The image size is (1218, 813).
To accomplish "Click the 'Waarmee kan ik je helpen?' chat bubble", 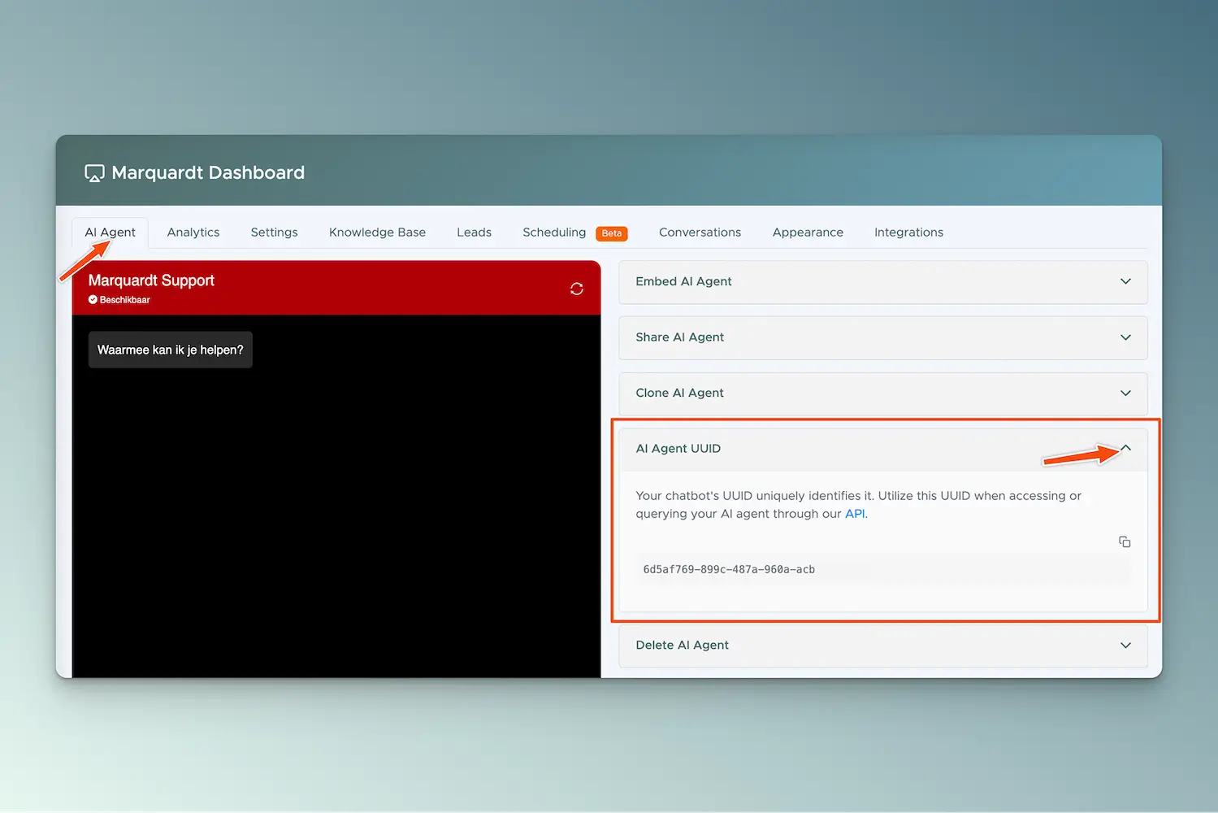I will (171, 350).
